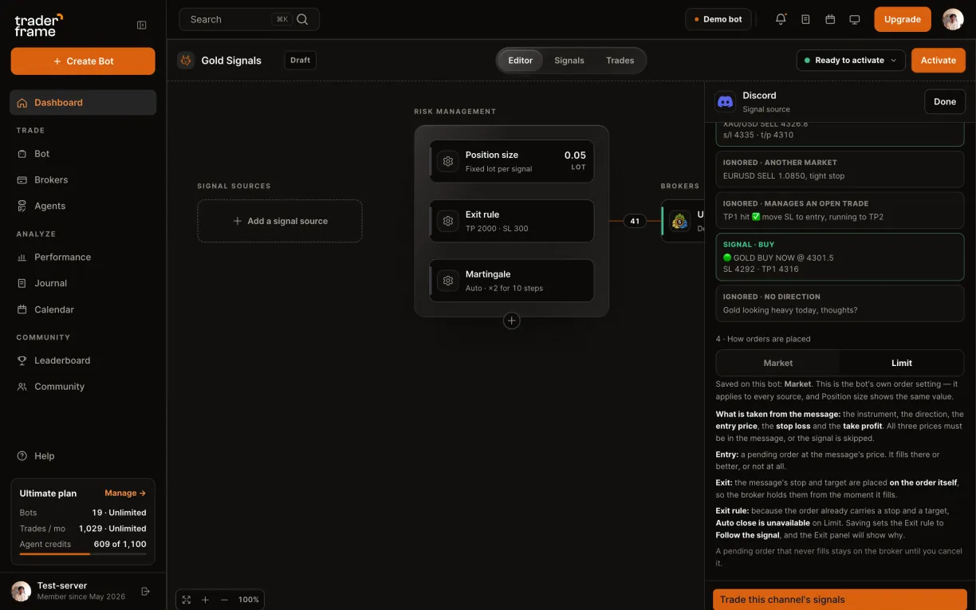Viewport: 976px width, 610px height.
Task: Switch to the Trades tab
Action: pyautogui.click(x=620, y=61)
